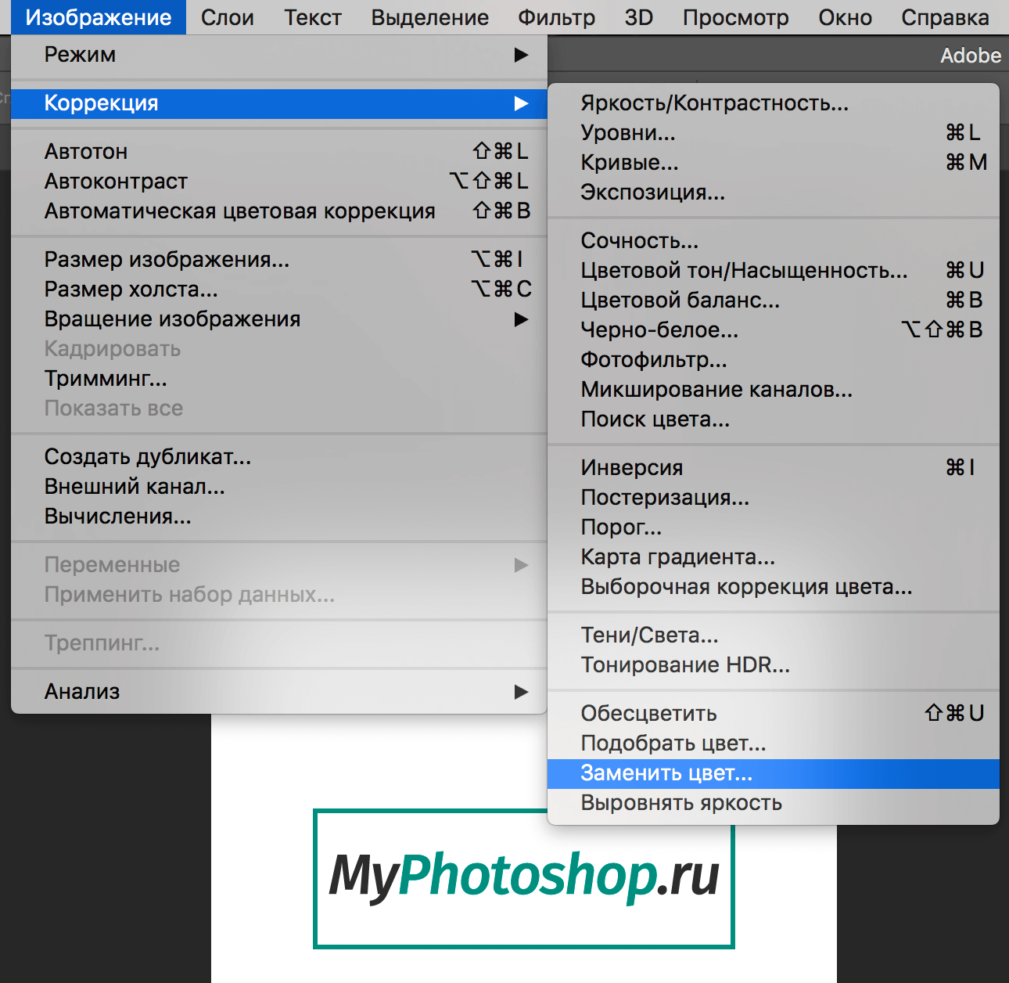Open the Просмотр menu
The width and height of the screenshot is (1009, 983).
pyautogui.click(x=734, y=17)
